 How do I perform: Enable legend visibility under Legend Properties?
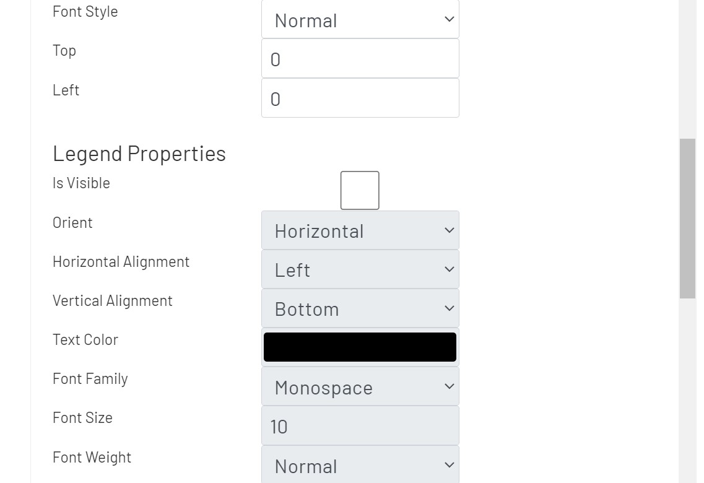click(359, 189)
